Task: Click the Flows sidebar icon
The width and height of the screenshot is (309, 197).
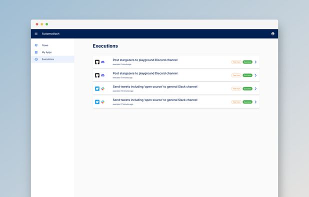Action: [36, 45]
